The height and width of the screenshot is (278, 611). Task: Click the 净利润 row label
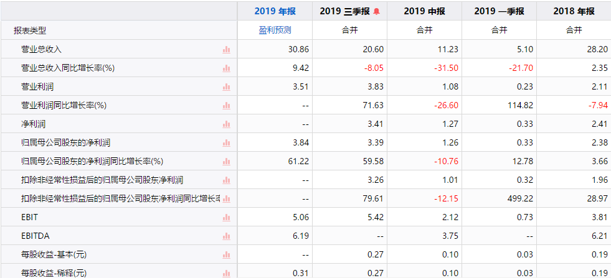coord(33,124)
